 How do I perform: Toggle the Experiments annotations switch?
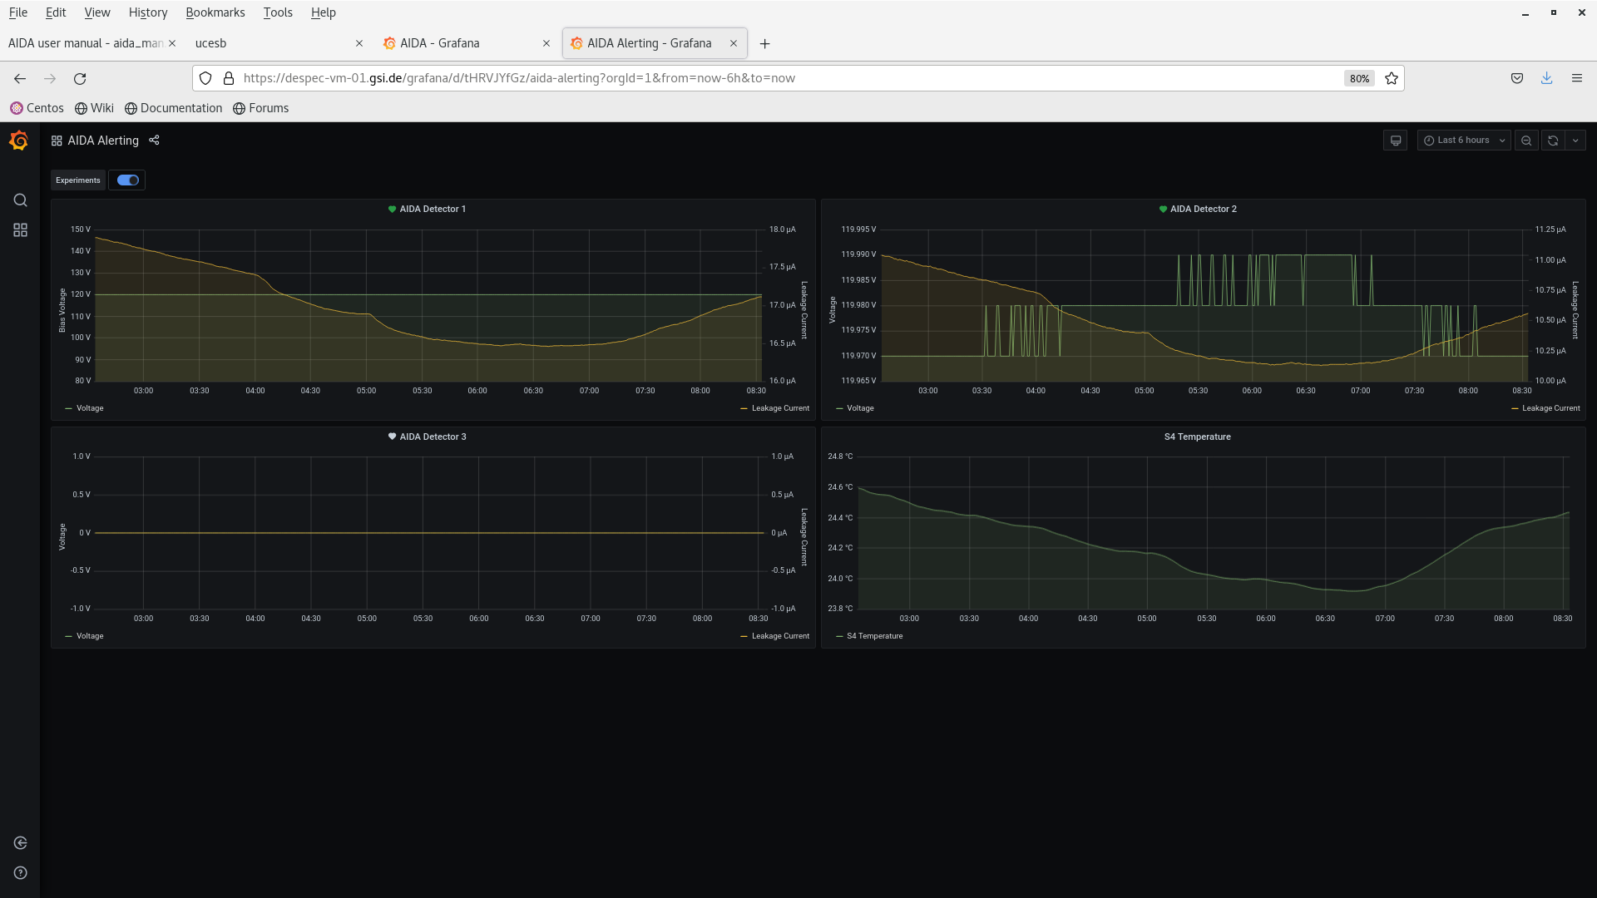pyautogui.click(x=127, y=180)
